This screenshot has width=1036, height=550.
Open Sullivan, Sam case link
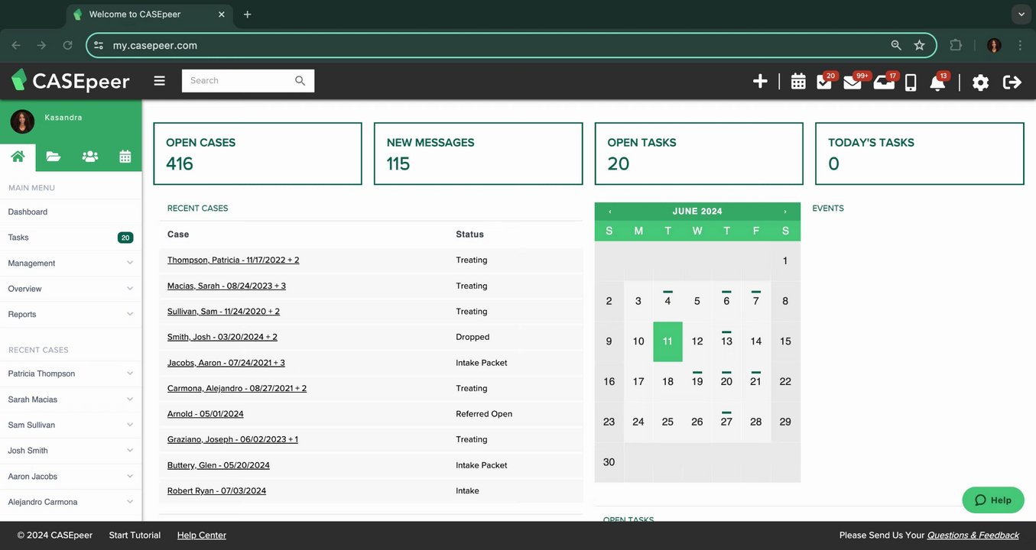coord(223,312)
